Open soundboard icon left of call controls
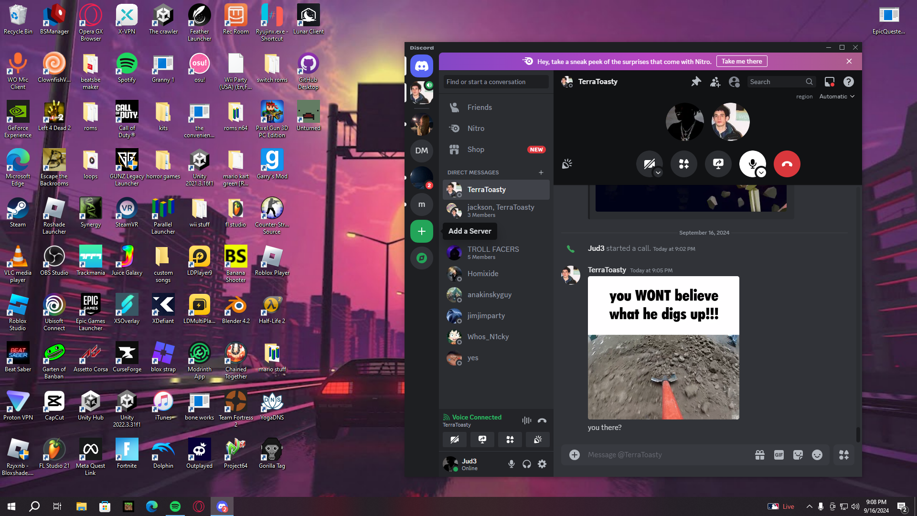The height and width of the screenshot is (516, 917). pos(567,164)
